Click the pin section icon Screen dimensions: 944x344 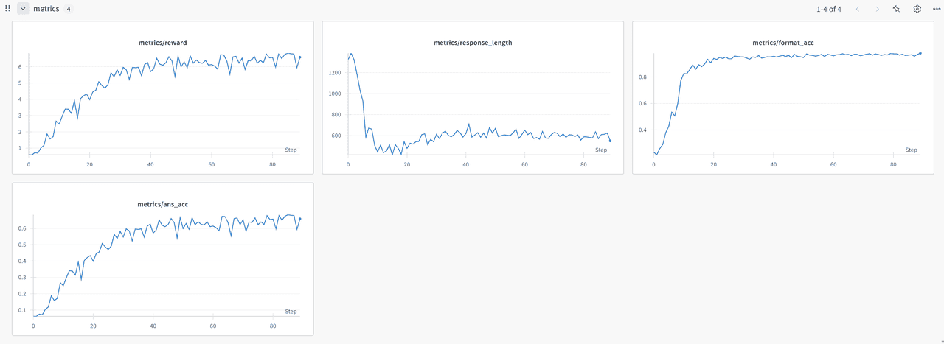(896, 9)
